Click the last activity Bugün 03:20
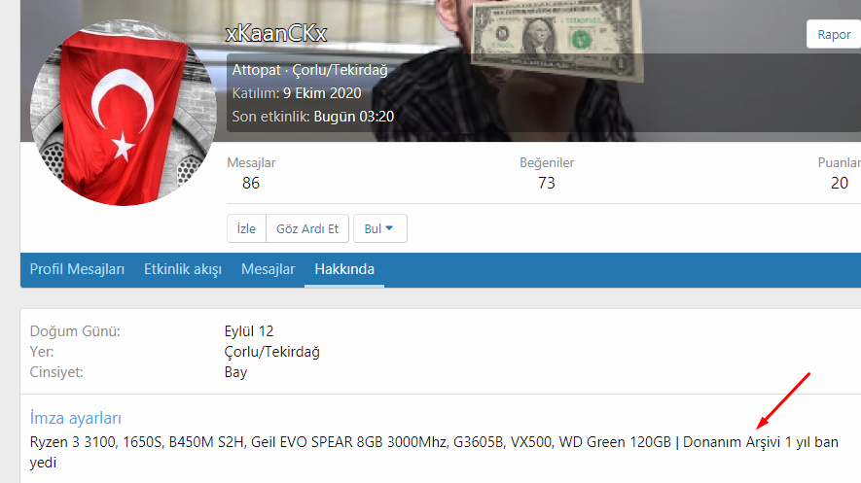This screenshot has width=861, height=483. point(353,117)
